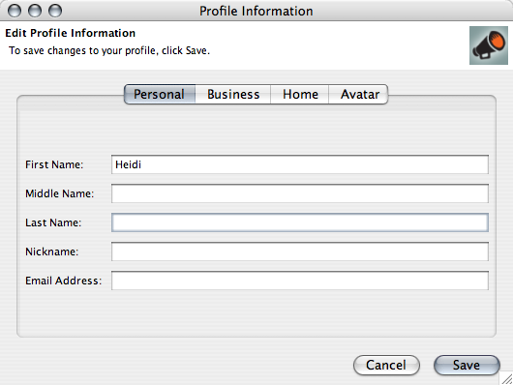The height and width of the screenshot is (385, 513).
Task: Select the Personal tab
Action: coord(160,94)
